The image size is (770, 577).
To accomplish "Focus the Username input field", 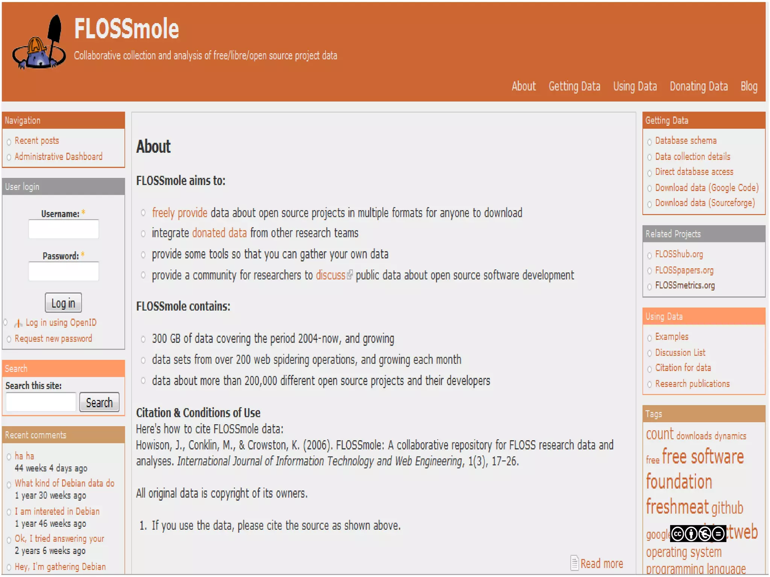I will pos(64,229).
